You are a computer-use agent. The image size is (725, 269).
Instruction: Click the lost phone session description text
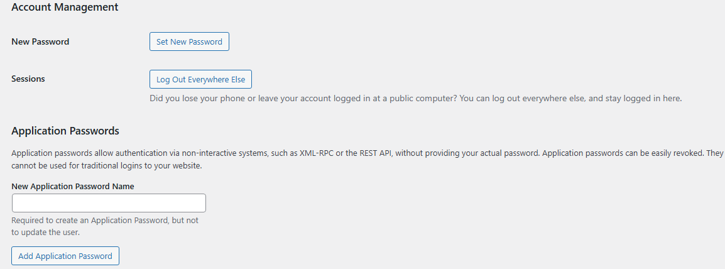[x=416, y=99]
